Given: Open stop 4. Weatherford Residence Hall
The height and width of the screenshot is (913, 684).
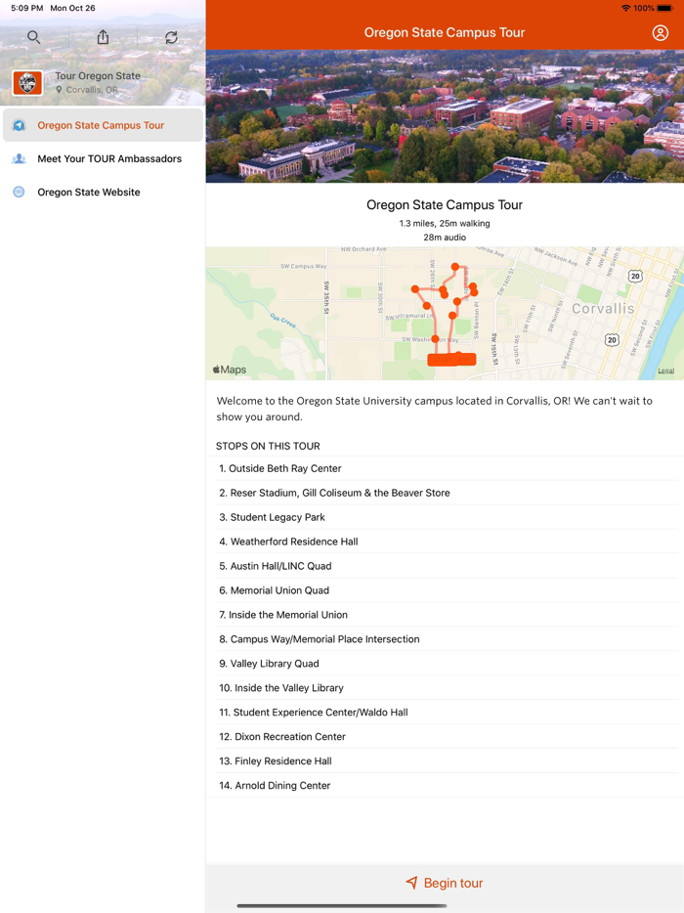Looking at the screenshot, I should tap(448, 542).
